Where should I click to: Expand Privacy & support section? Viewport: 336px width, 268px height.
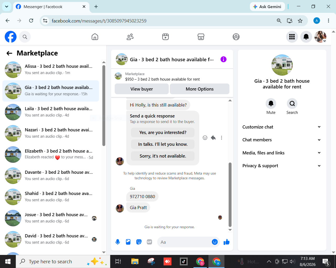tap(282, 166)
